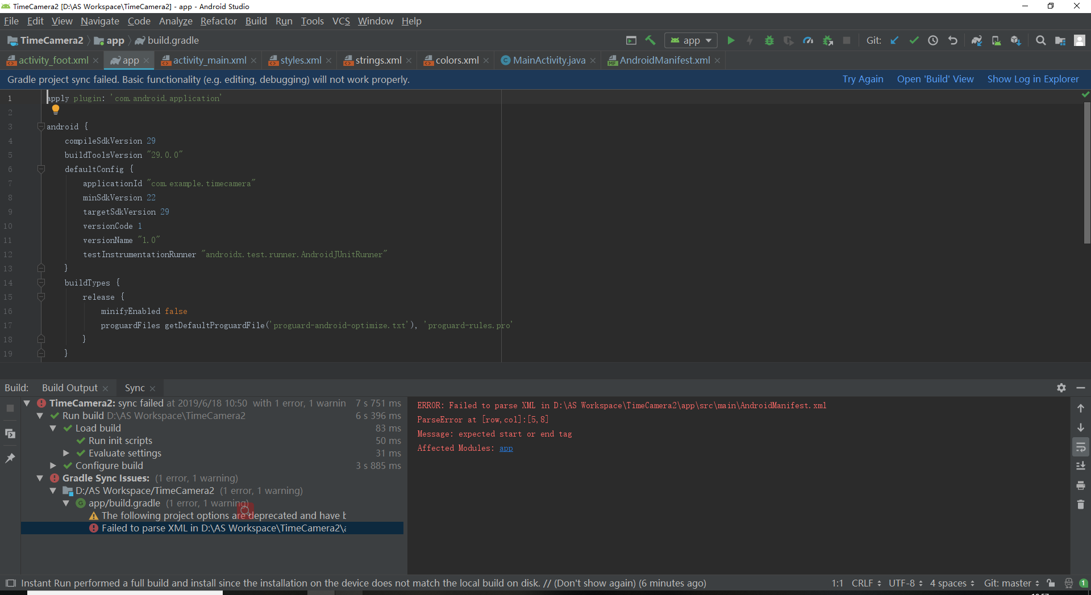Click Run with coverage icon

pos(789,40)
